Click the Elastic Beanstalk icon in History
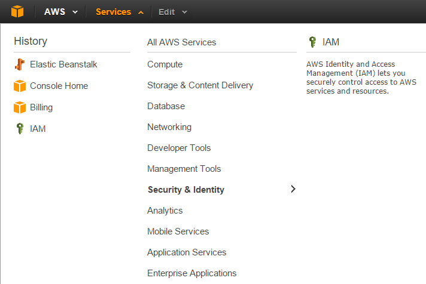The height and width of the screenshot is (284, 426). click(x=20, y=64)
